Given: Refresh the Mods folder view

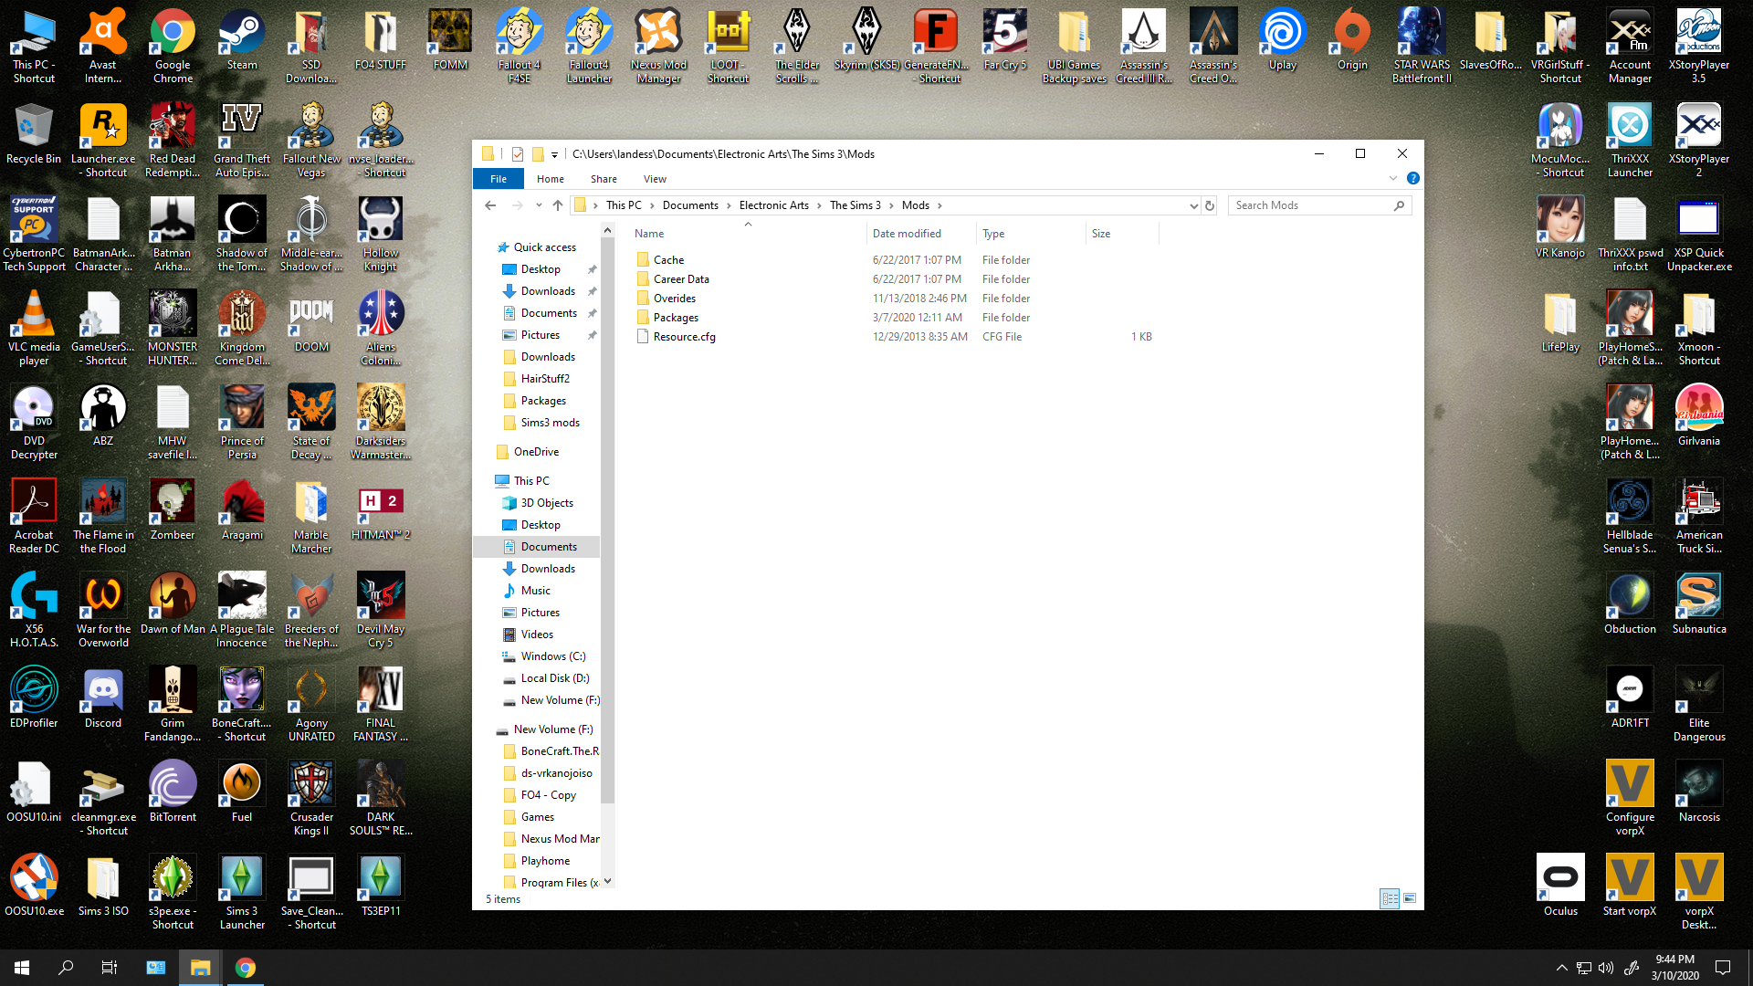Looking at the screenshot, I should [1210, 205].
